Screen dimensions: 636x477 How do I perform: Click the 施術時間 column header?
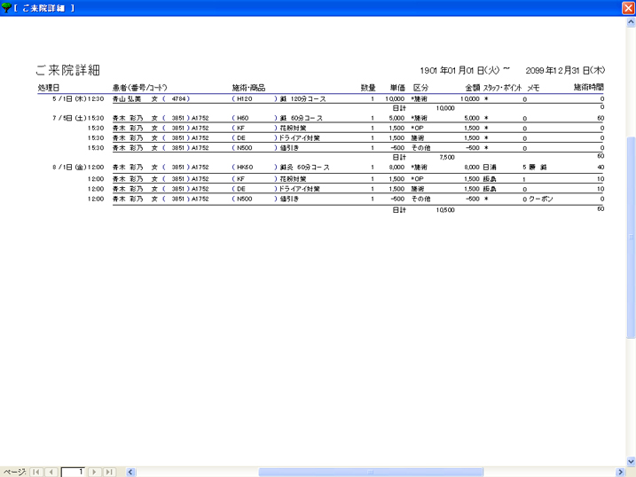[588, 88]
